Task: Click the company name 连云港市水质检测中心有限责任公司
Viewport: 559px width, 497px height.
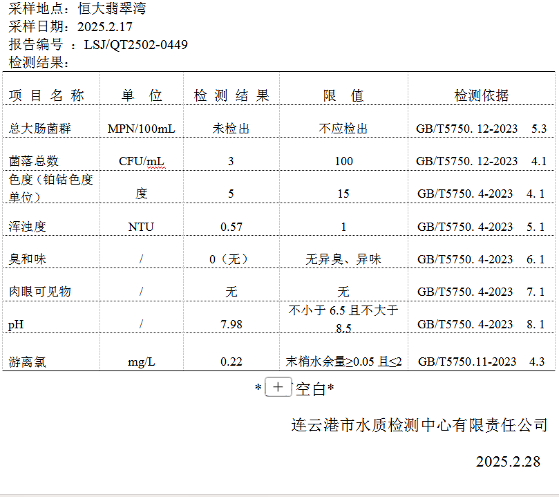Action: [419, 425]
